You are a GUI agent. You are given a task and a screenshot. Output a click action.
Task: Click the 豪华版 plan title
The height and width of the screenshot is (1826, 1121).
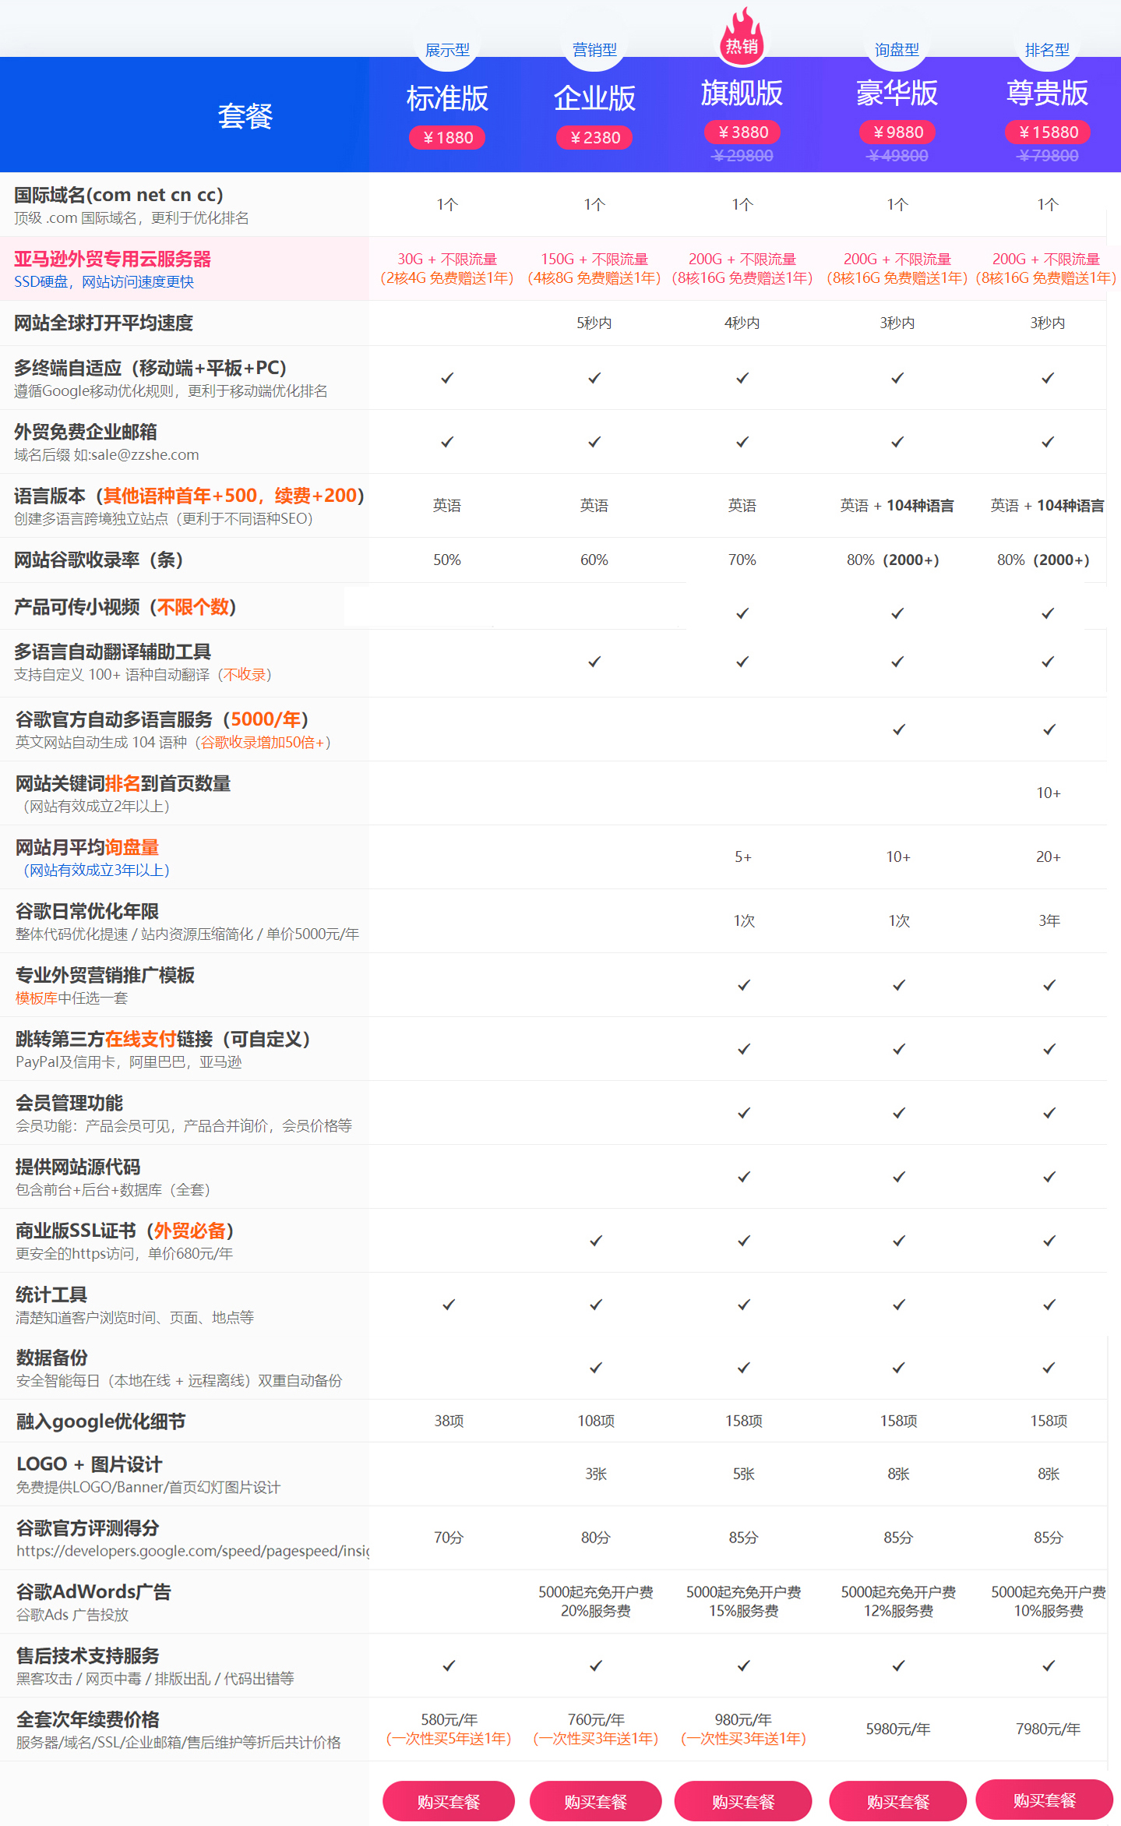(x=897, y=94)
